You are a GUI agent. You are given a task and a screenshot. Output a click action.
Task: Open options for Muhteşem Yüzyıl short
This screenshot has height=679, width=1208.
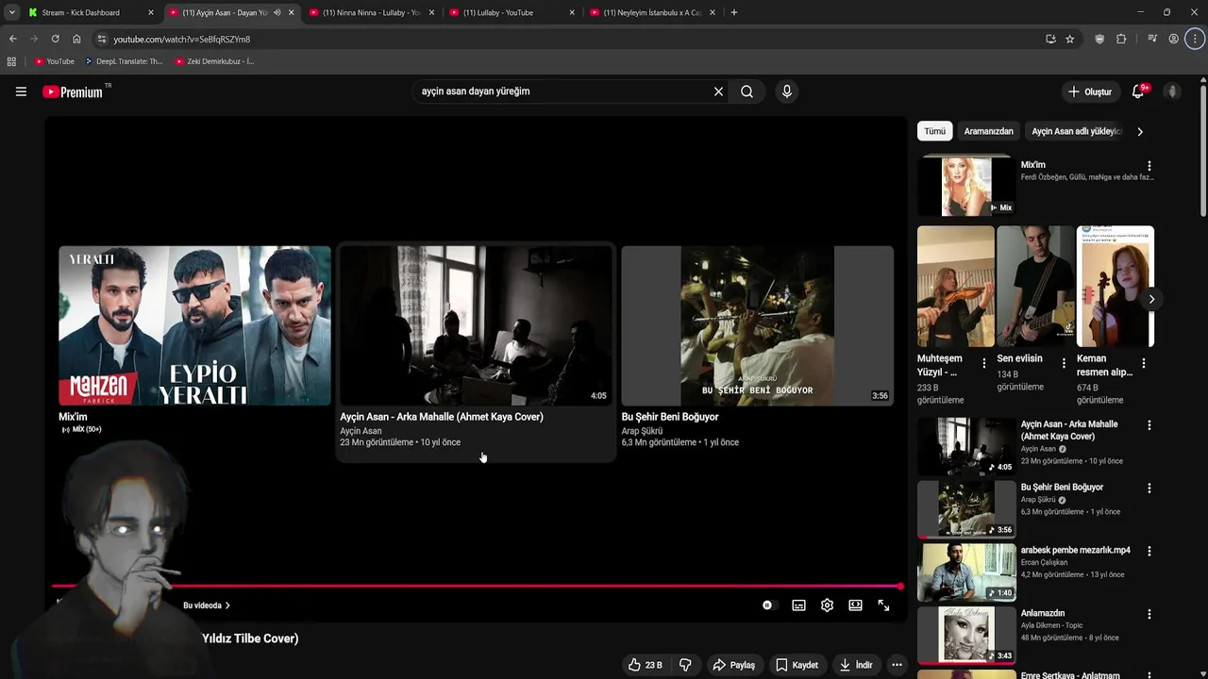pyautogui.click(x=984, y=363)
